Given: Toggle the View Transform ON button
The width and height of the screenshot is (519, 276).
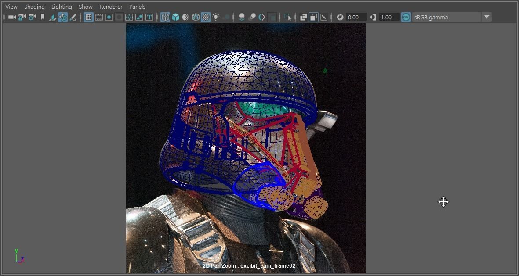Looking at the screenshot, I should 406,17.
